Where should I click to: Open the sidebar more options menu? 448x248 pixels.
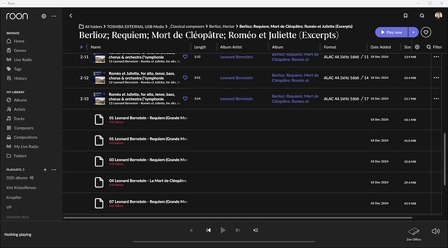click(x=54, y=16)
